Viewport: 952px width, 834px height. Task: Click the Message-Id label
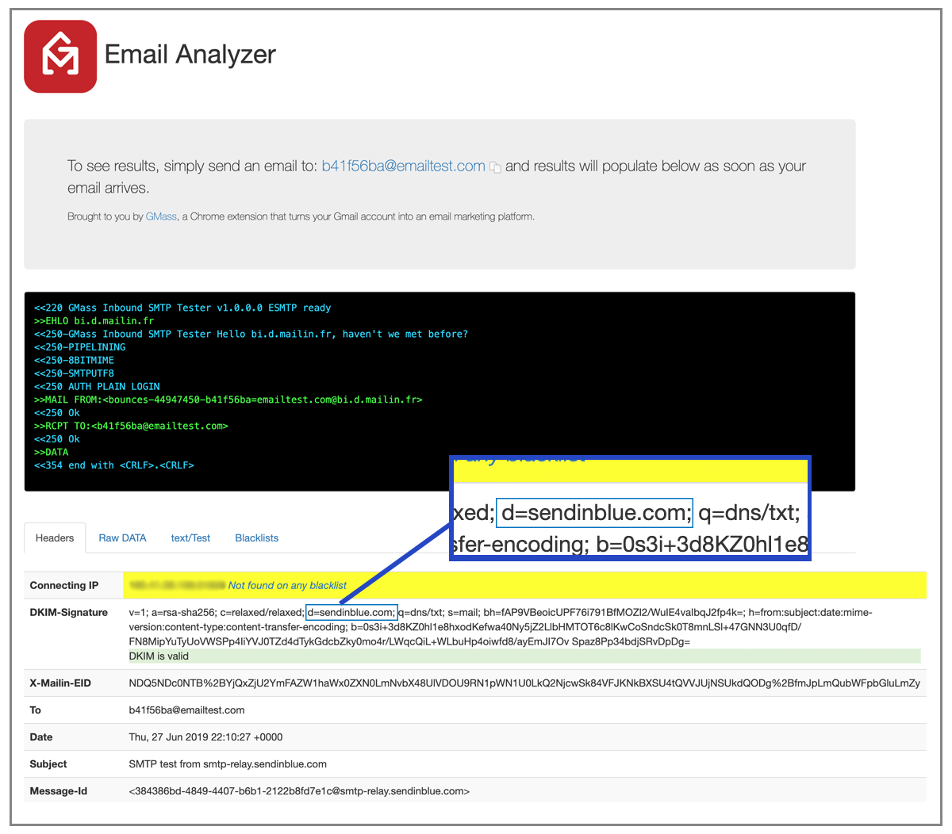(x=59, y=790)
